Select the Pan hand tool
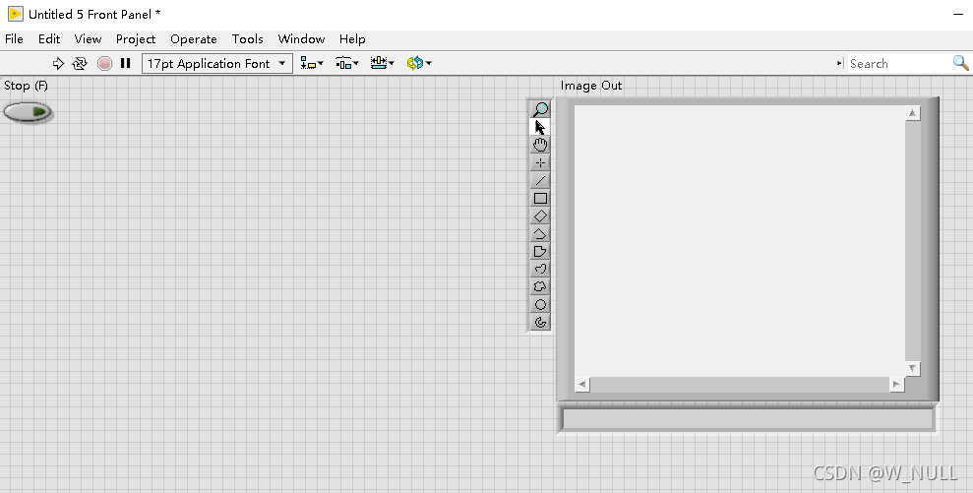The image size is (973, 493). click(540, 145)
